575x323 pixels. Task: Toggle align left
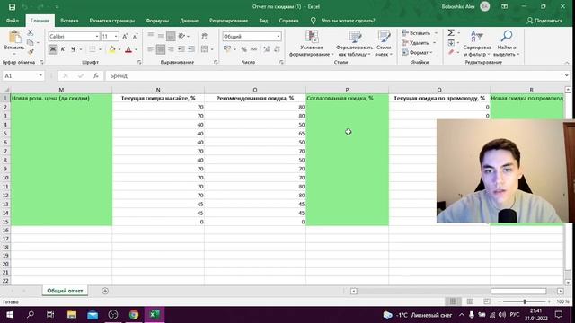tap(150, 49)
